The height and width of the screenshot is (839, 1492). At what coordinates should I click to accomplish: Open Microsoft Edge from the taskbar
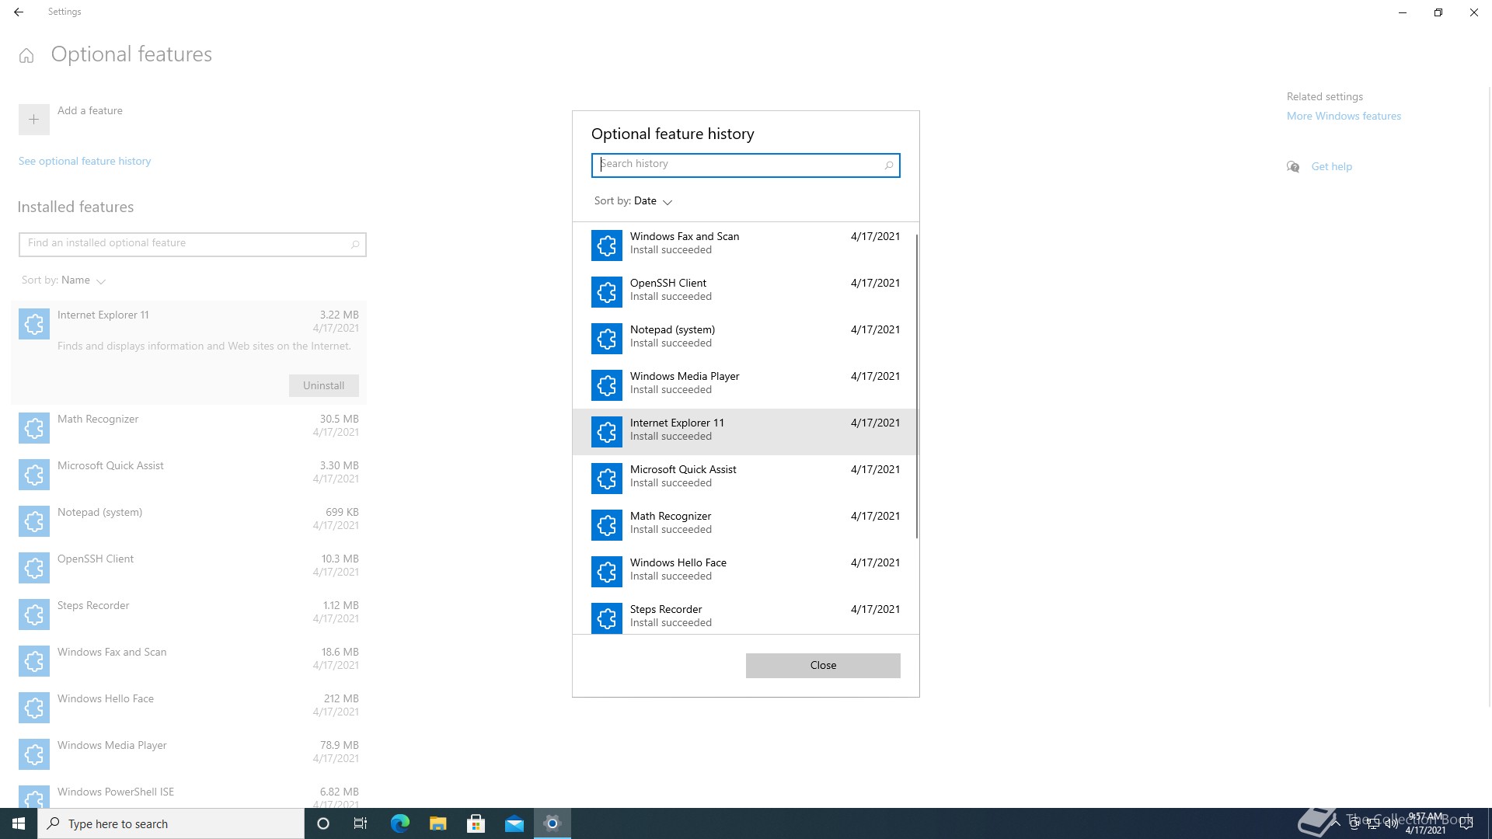[x=399, y=823]
